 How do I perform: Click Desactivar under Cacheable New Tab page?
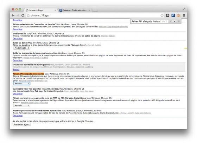pos(18,94)
